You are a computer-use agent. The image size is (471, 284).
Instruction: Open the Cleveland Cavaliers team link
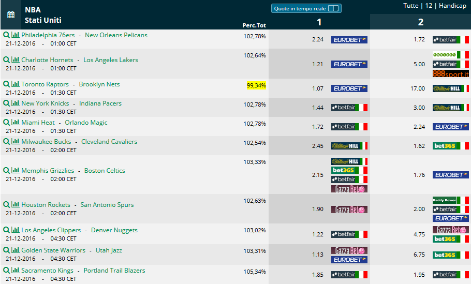point(109,142)
